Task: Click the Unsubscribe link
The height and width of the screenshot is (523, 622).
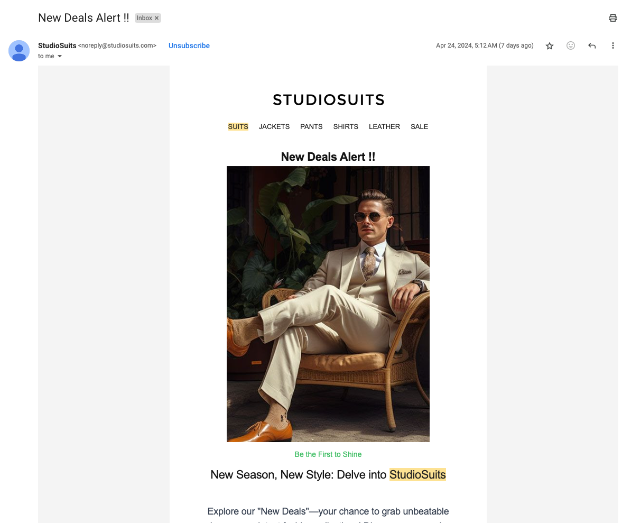Action: pos(189,45)
